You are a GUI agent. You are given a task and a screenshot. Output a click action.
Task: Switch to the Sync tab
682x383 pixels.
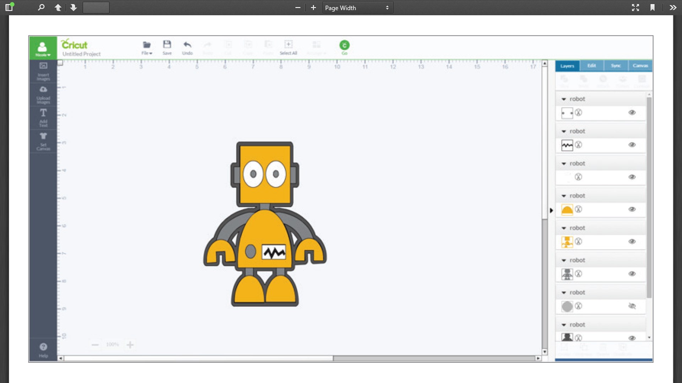pyautogui.click(x=616, y=66)
